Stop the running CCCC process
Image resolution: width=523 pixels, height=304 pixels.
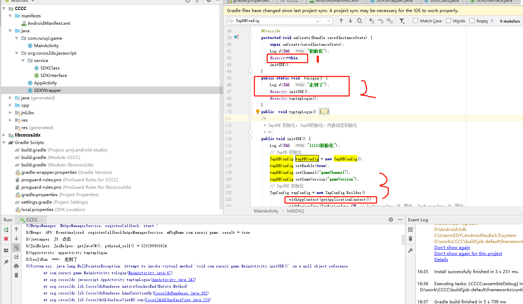(6, 239)
